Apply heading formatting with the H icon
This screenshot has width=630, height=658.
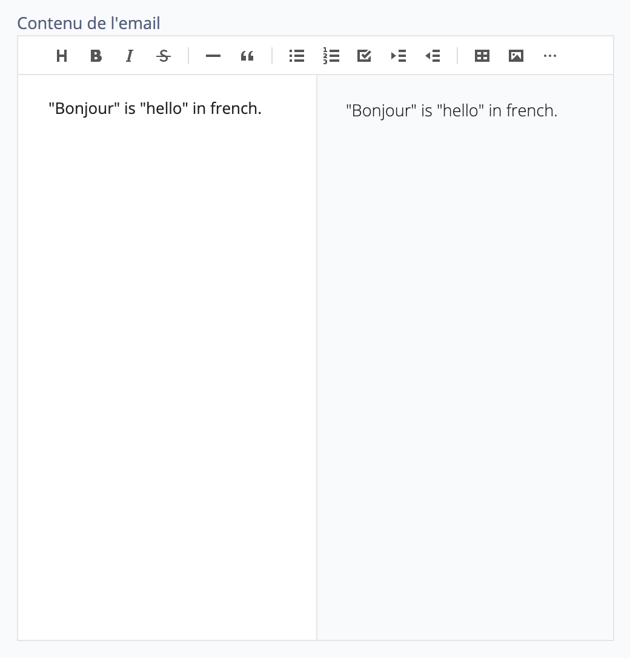(61, 55)
